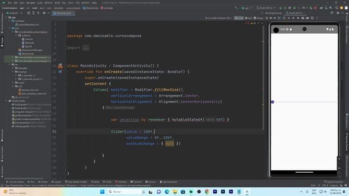Open File Explorer from the taskbar
This screenshot has height=196, width=349.
pos(175,192)
